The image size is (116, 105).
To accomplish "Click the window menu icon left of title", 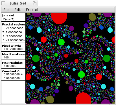I will coord(3,3).
